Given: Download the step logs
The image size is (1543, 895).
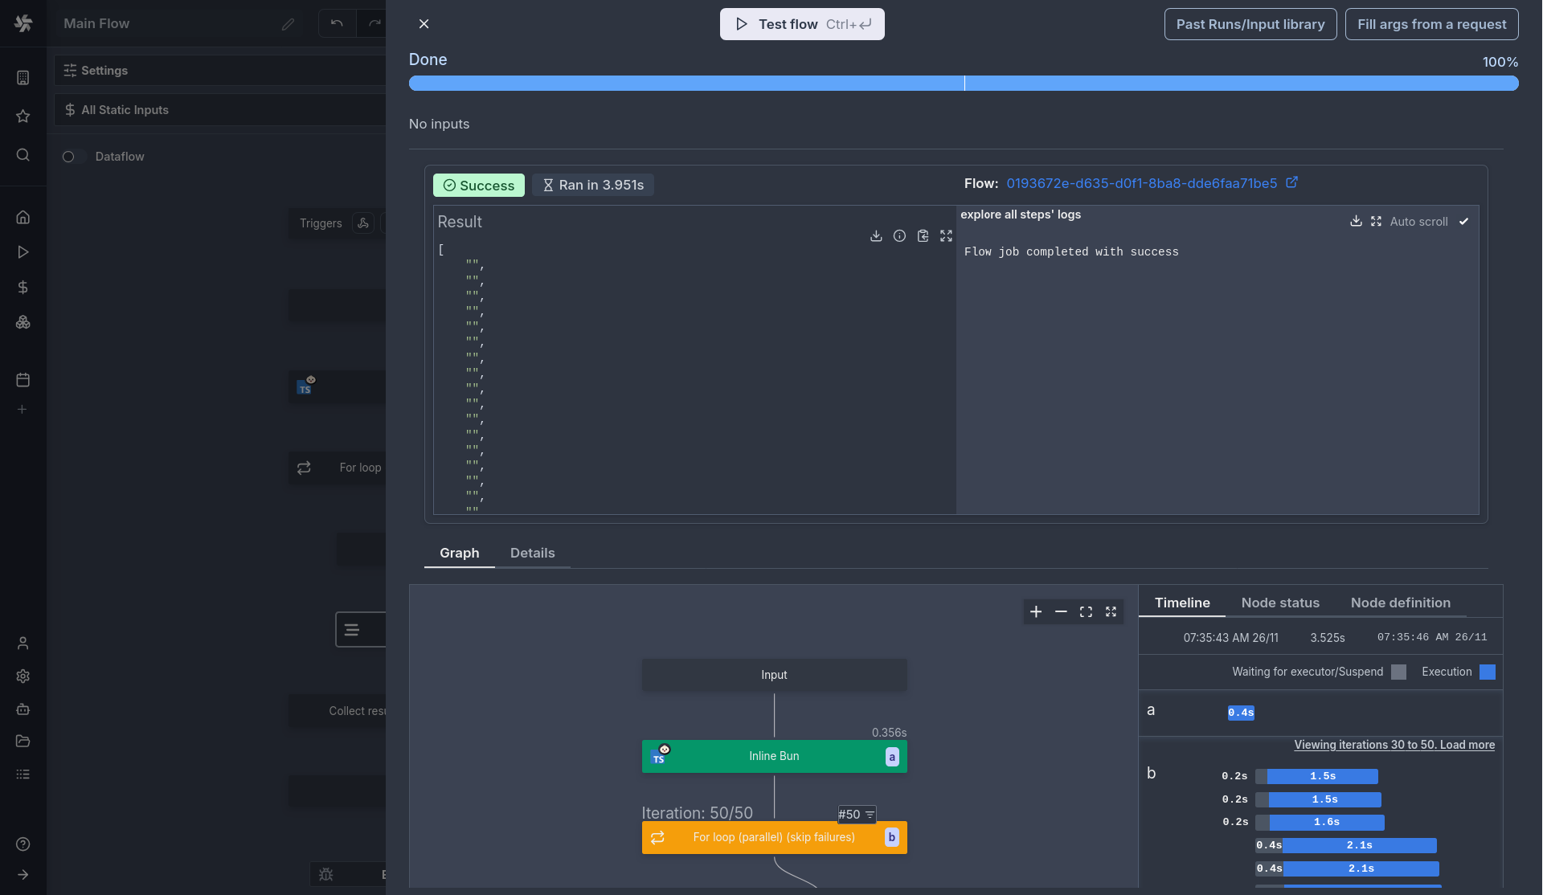Looking at the screenshot, I should pyautogui.click(x=1356, y=221).
